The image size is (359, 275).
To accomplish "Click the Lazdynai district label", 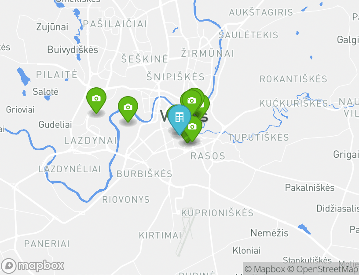I will [91, 141].
